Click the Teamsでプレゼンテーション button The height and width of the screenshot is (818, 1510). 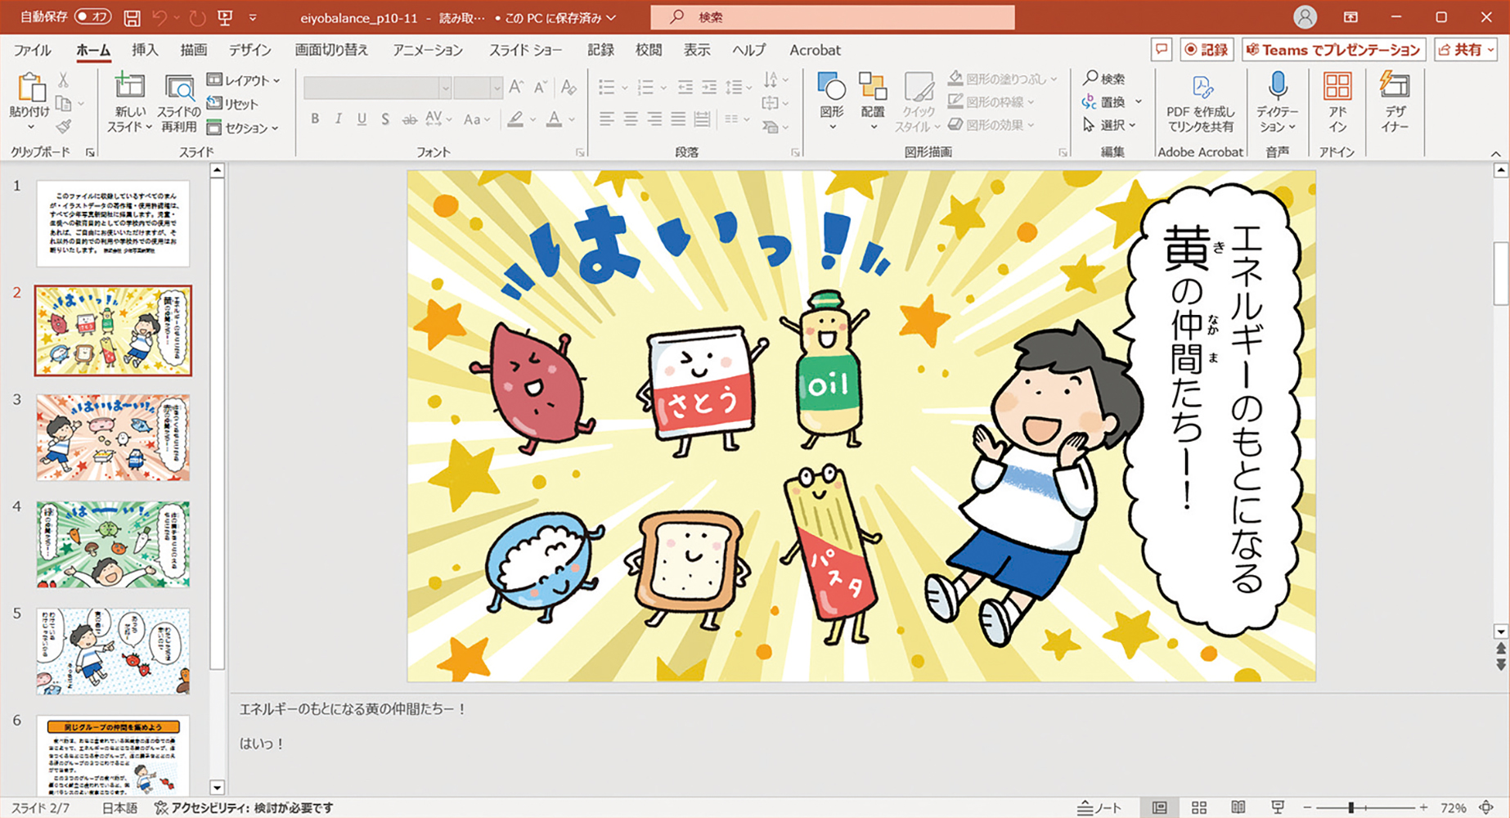click(1333, 50)
